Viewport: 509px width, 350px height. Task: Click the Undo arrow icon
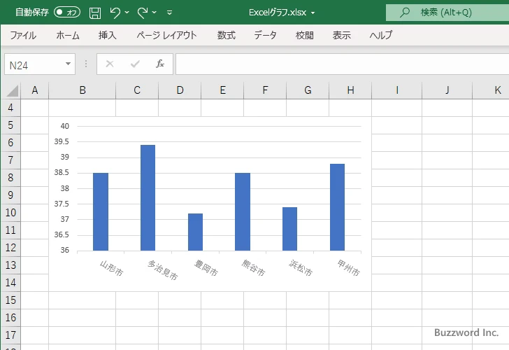(x=115, y=13)
